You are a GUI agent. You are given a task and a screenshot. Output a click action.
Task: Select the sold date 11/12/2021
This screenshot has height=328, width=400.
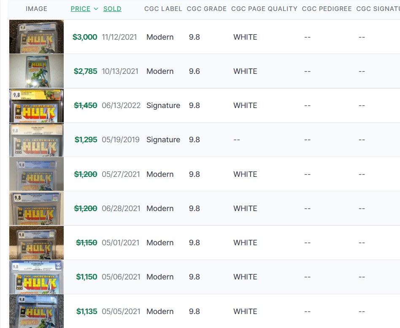119,37
